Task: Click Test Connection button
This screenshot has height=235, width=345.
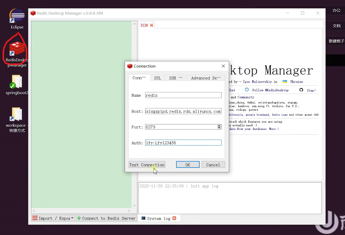Action: tap(147, 165)
